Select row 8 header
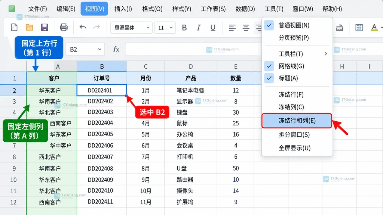The width and height of the screenshot is (383, 215). click(x=13, y=157)
